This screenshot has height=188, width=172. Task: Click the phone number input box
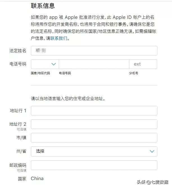point(94,64)
